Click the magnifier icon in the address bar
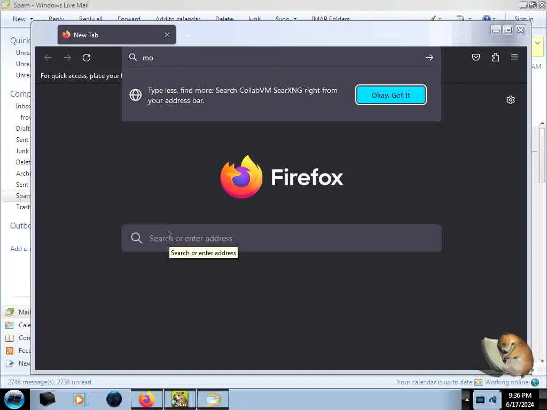The image size is (547, 410). coord(133,57)
